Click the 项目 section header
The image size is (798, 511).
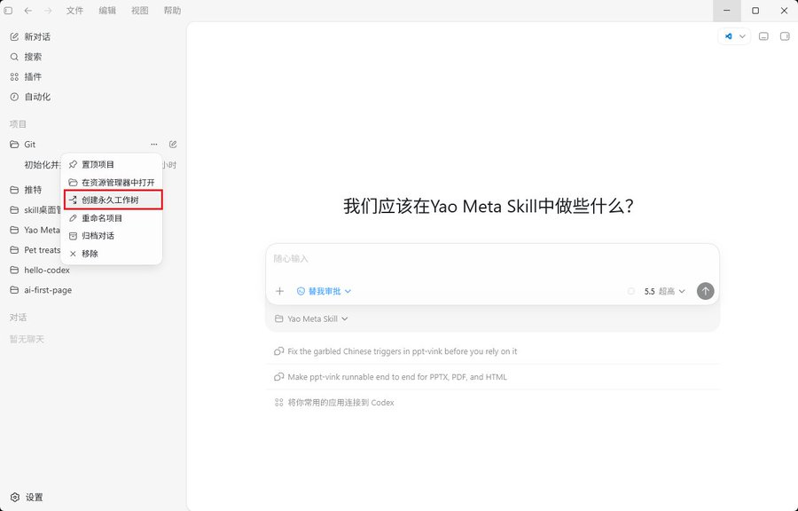click(x=18, y=123)
